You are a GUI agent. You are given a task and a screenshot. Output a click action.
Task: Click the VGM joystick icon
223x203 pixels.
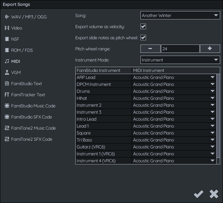[7, 72]
